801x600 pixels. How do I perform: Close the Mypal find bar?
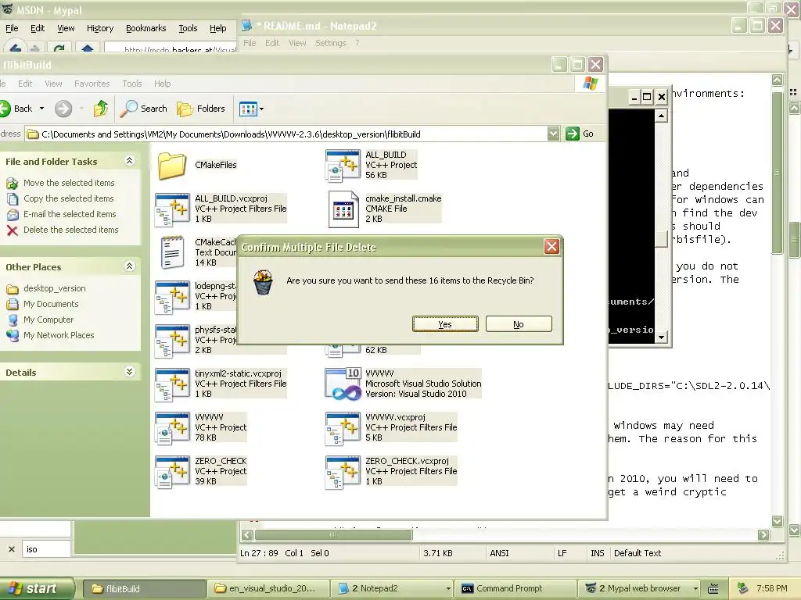click(11, 549)
